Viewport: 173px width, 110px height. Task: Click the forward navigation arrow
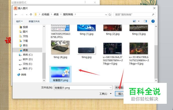[x=22, y=14]
